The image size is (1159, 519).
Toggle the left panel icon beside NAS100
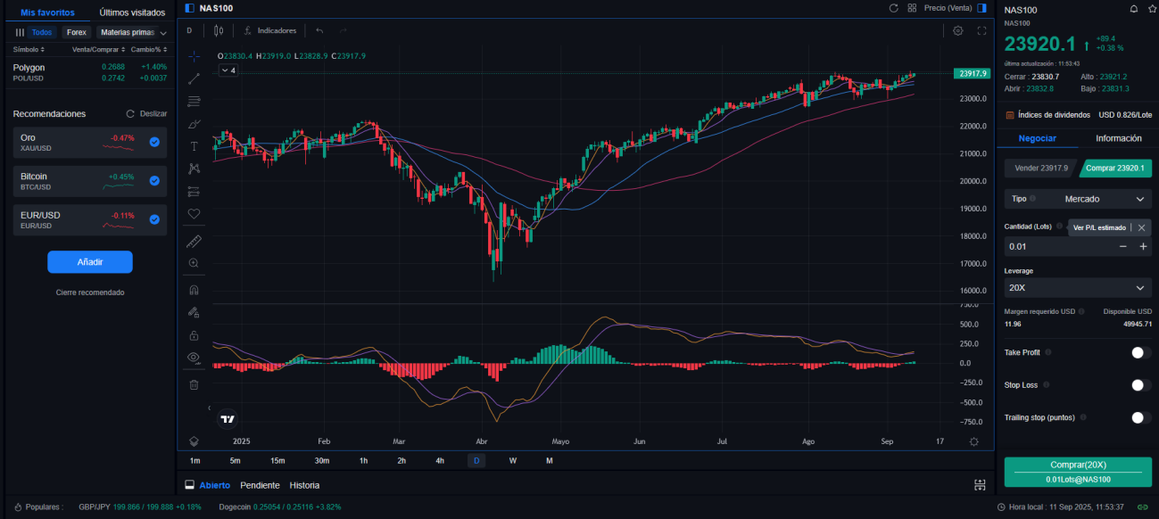(189, 8)
